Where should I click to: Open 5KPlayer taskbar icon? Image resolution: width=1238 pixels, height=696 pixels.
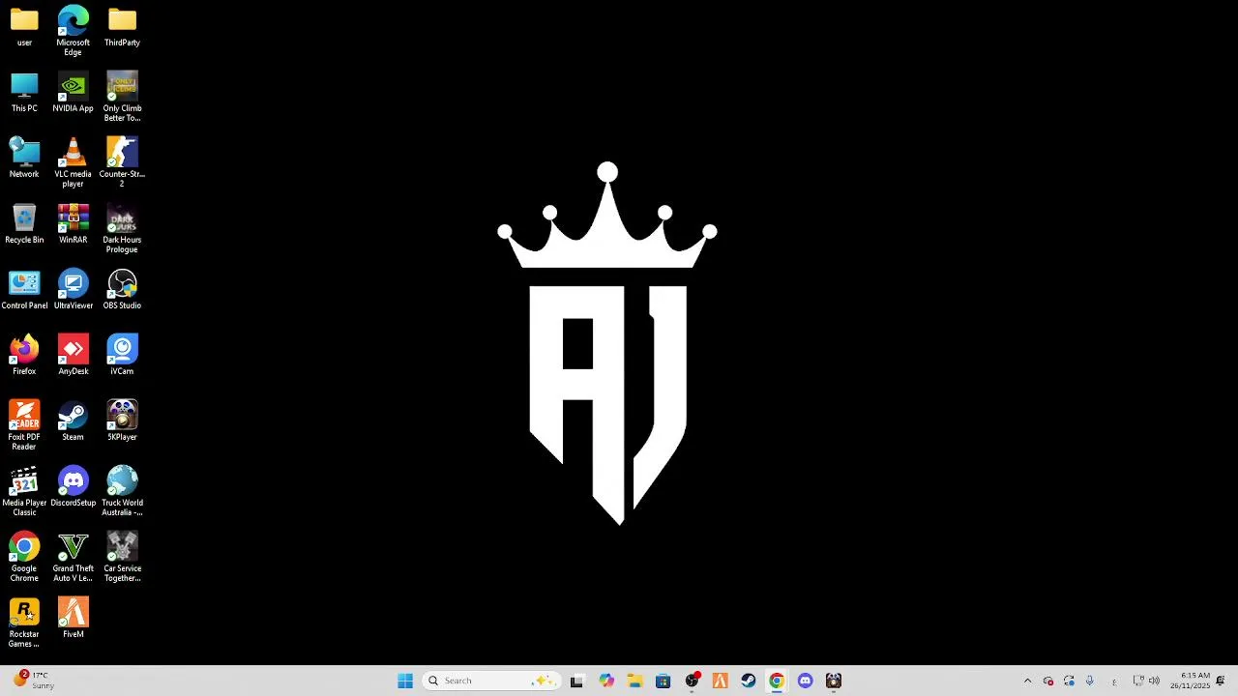point(834,681)
